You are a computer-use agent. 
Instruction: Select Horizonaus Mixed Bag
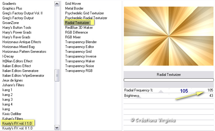click(x=18, y=47)
